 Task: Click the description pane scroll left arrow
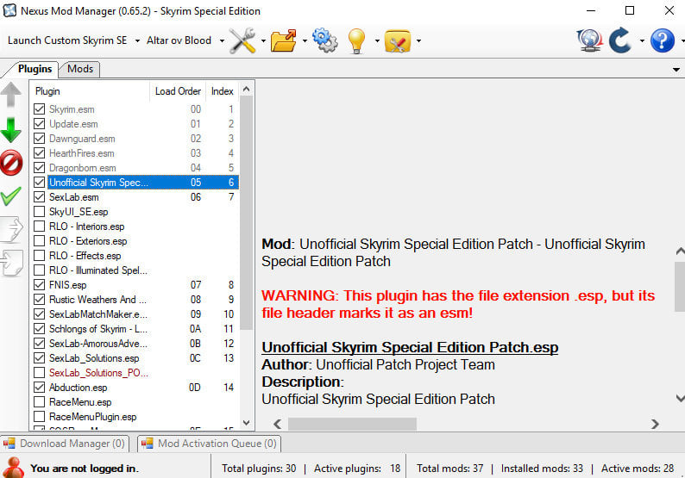pyautogui.click(x=278, y=424)
